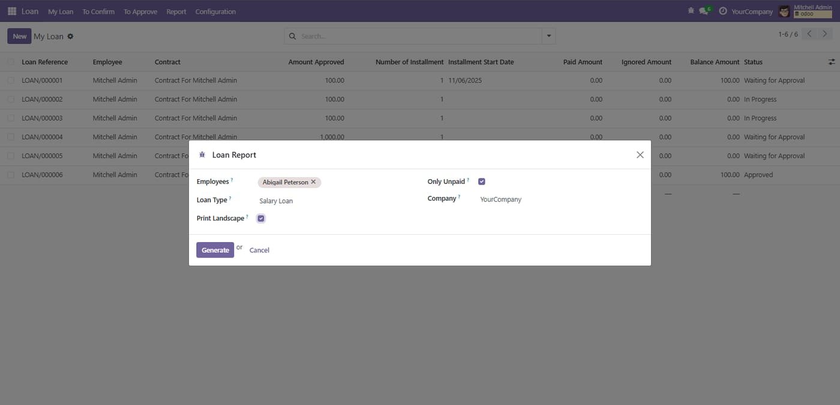
Task: Click In Progress status in LOAN/000002 row
Action: 760,99
